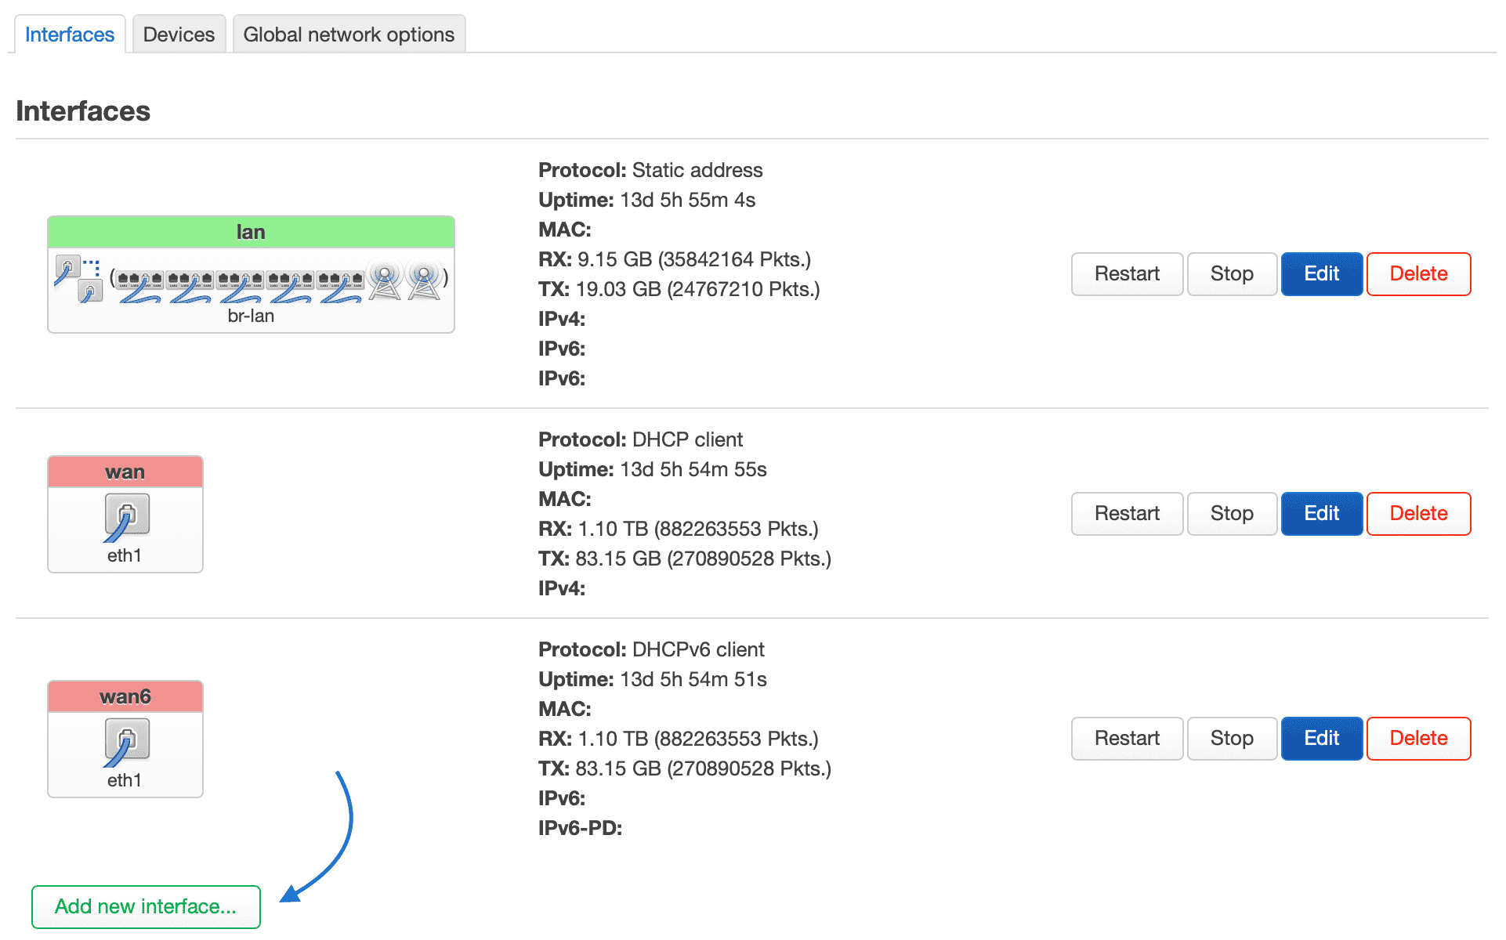This screenshot has width=1506, height=940.
Task: Delete the lan interface
Action: (x=1417, y=274)
